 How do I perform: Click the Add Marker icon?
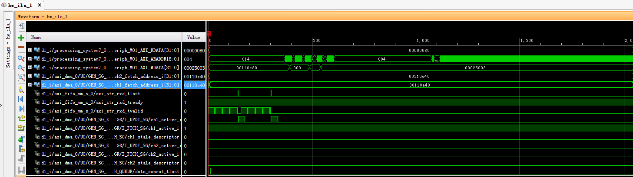(x=21, y=139)
